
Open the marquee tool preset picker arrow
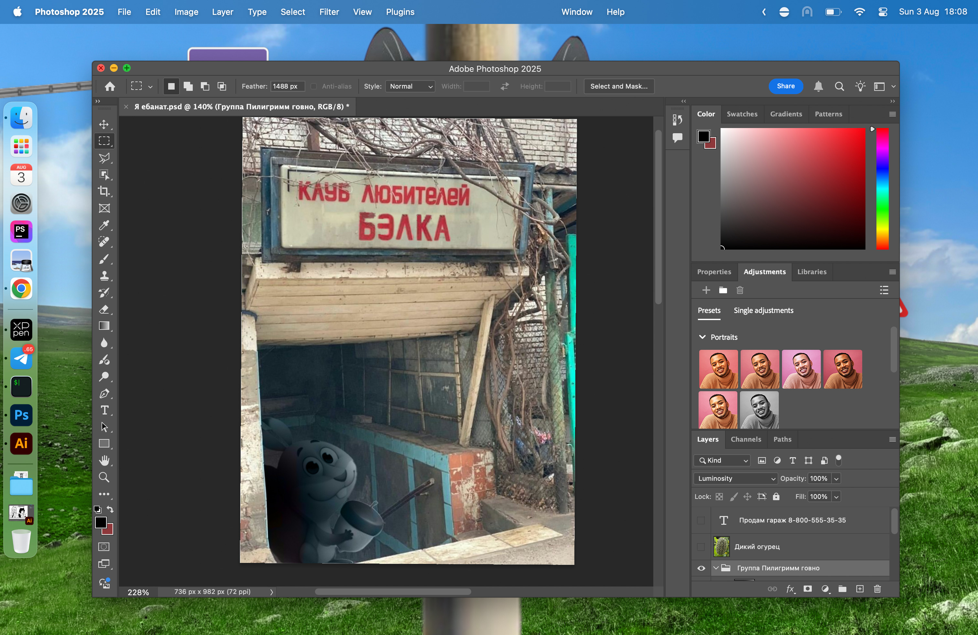click(150, 87)
